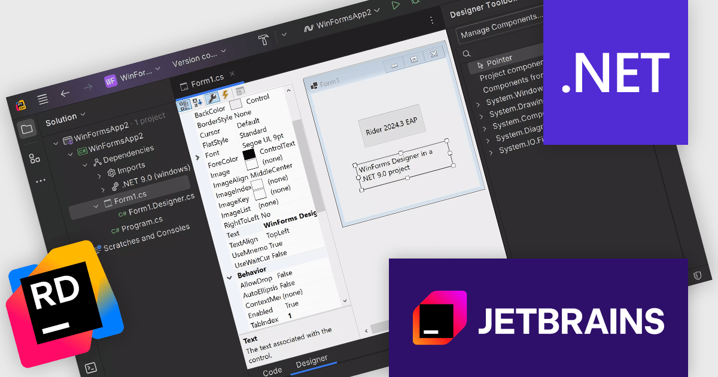Select the Enabled True property
Image resolution: width=718 pixels, height=377 pixels.
click(273, 308)
